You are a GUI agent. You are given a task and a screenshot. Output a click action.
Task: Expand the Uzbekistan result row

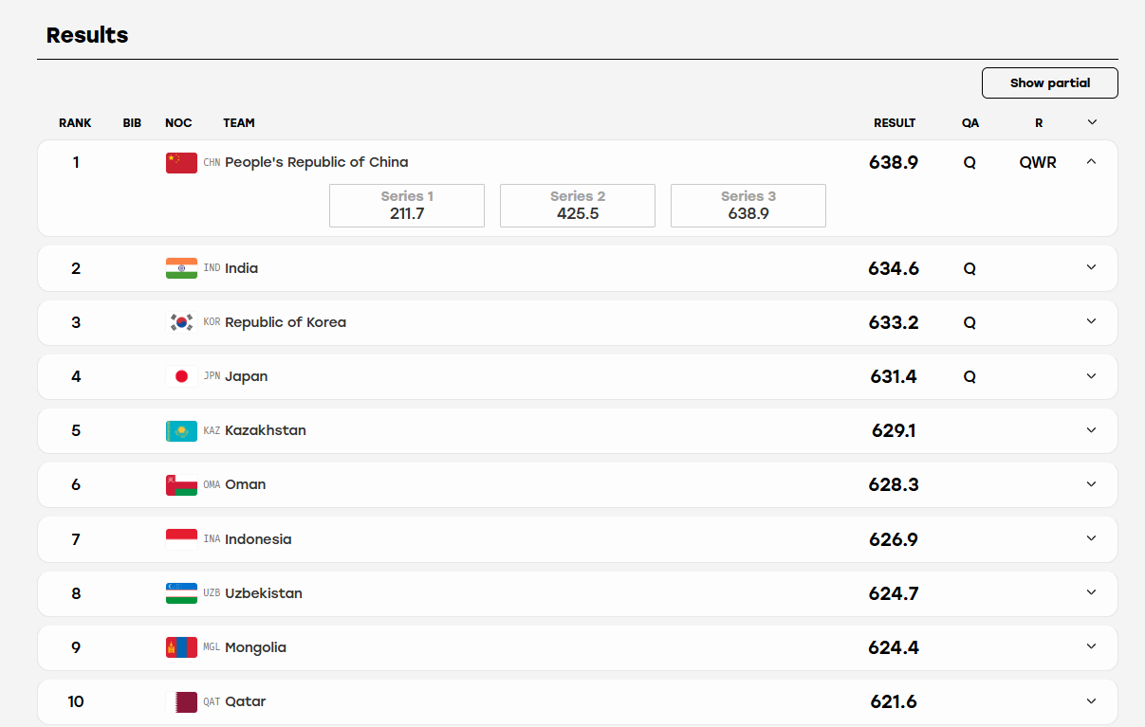(1091, 593)
